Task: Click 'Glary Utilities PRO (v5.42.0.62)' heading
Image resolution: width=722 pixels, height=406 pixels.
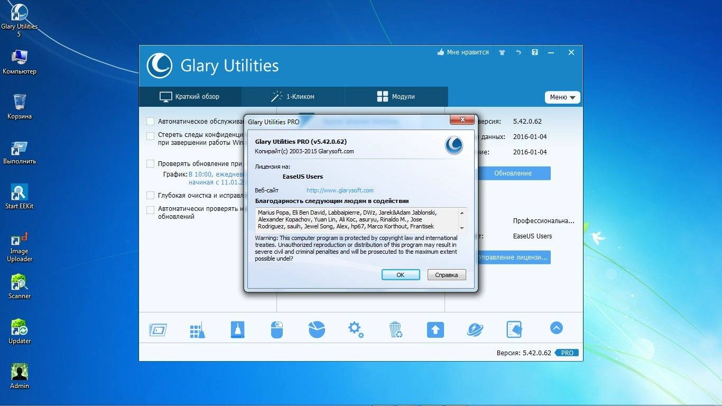Action: point(301,142)
